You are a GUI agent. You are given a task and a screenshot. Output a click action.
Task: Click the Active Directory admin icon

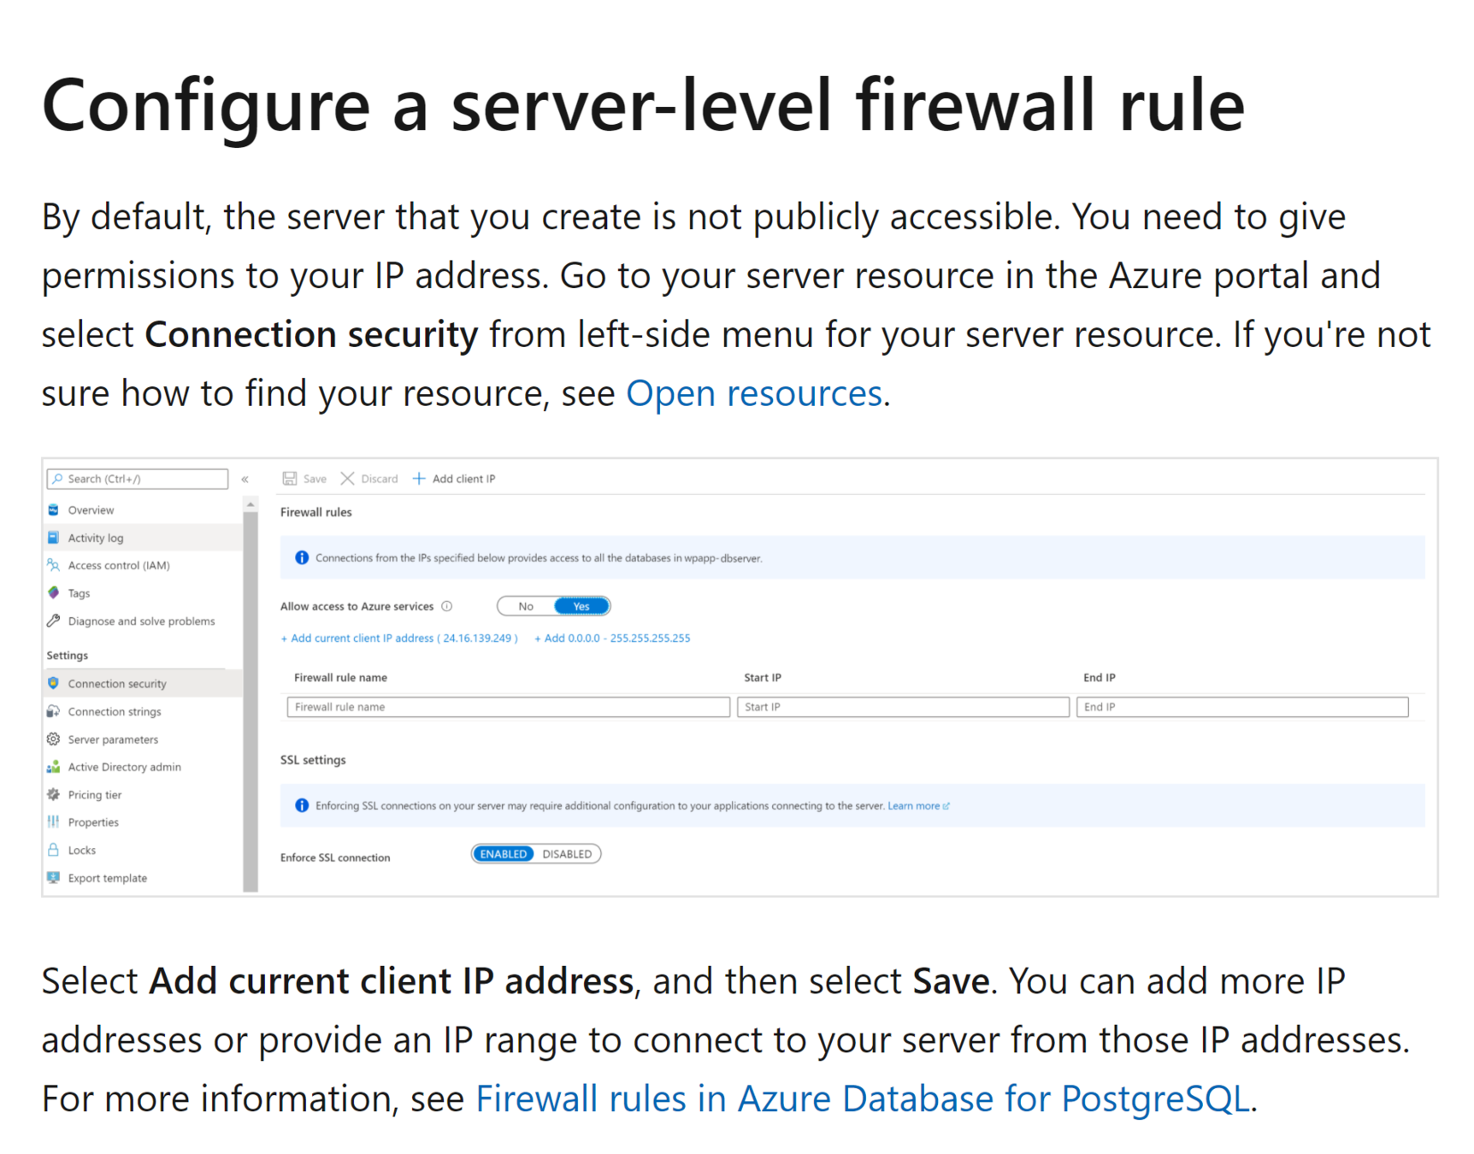54,767
